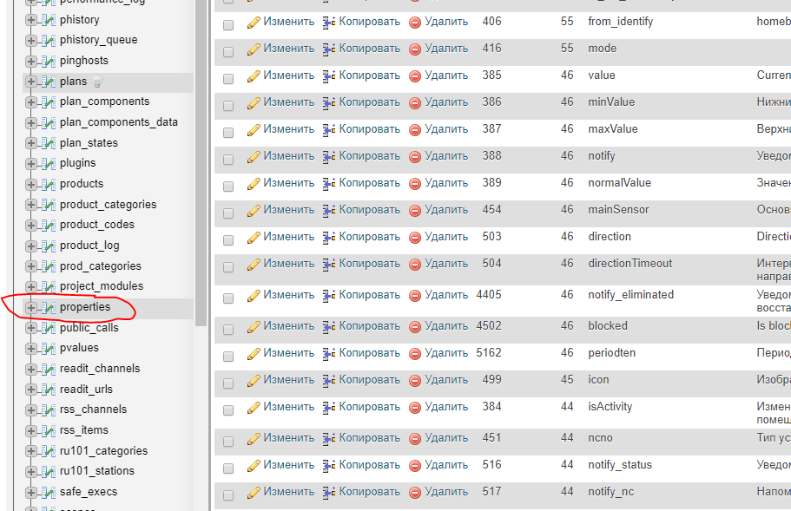Click the copy icon for notify_eliminated row
The width and height of the screenshot is (791, 511).
point(329,295)
